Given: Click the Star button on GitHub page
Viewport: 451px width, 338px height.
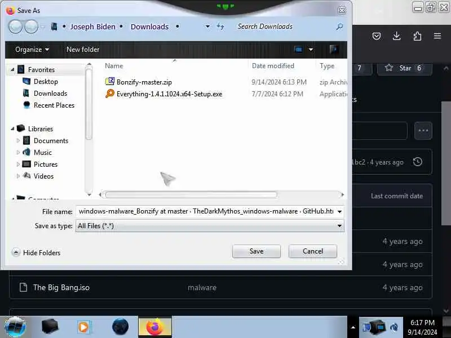Looking at the screenshot, I should (x=404, y=68).
